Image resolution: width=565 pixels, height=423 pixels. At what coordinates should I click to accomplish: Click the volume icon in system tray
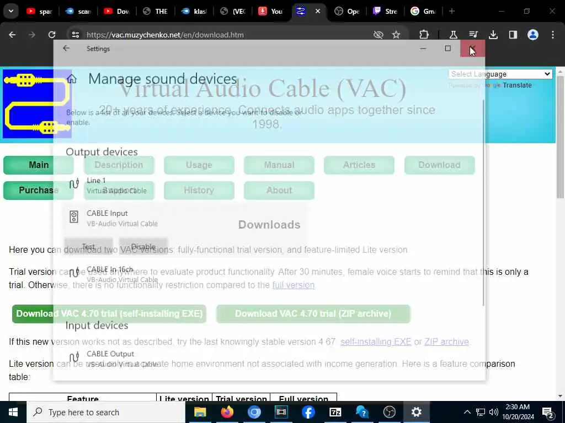pos(494,412)
